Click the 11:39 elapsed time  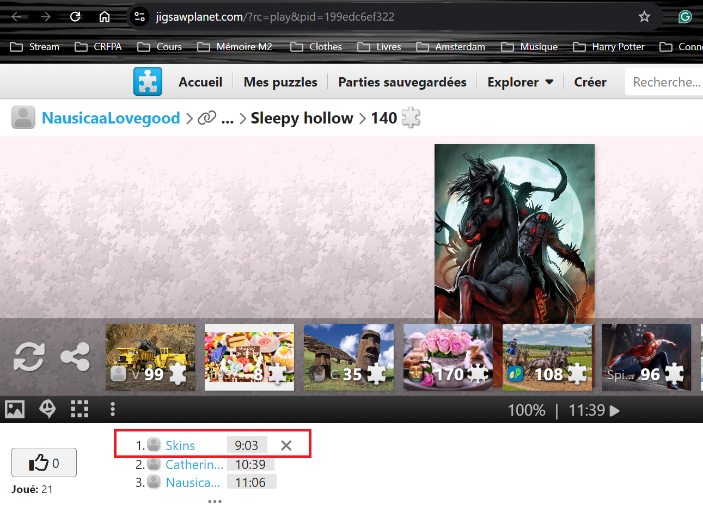click(587, 410)
